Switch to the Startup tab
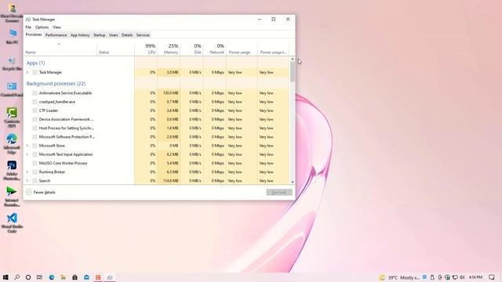 pos(100,34)
